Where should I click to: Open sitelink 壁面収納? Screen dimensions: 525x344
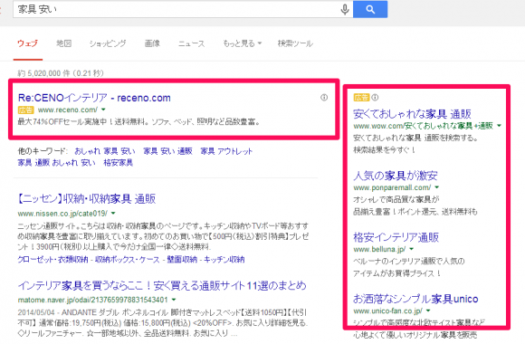[x=182, y=260]
